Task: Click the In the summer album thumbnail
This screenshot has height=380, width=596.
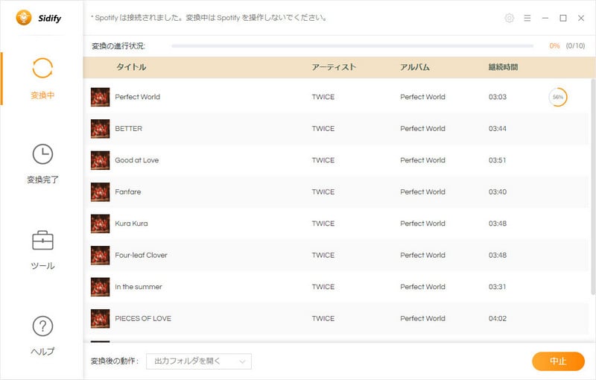Action: 100,287
